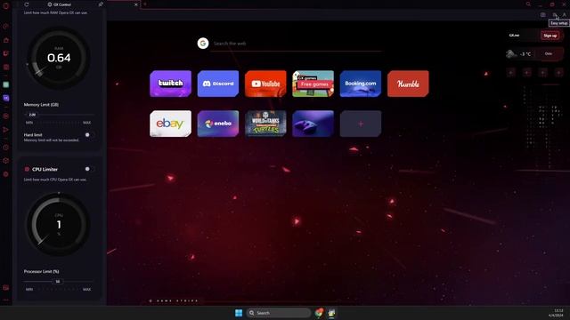Click the Google search engine icon
This screenshot has width=570, height=320.
click(x=203, y=44)
